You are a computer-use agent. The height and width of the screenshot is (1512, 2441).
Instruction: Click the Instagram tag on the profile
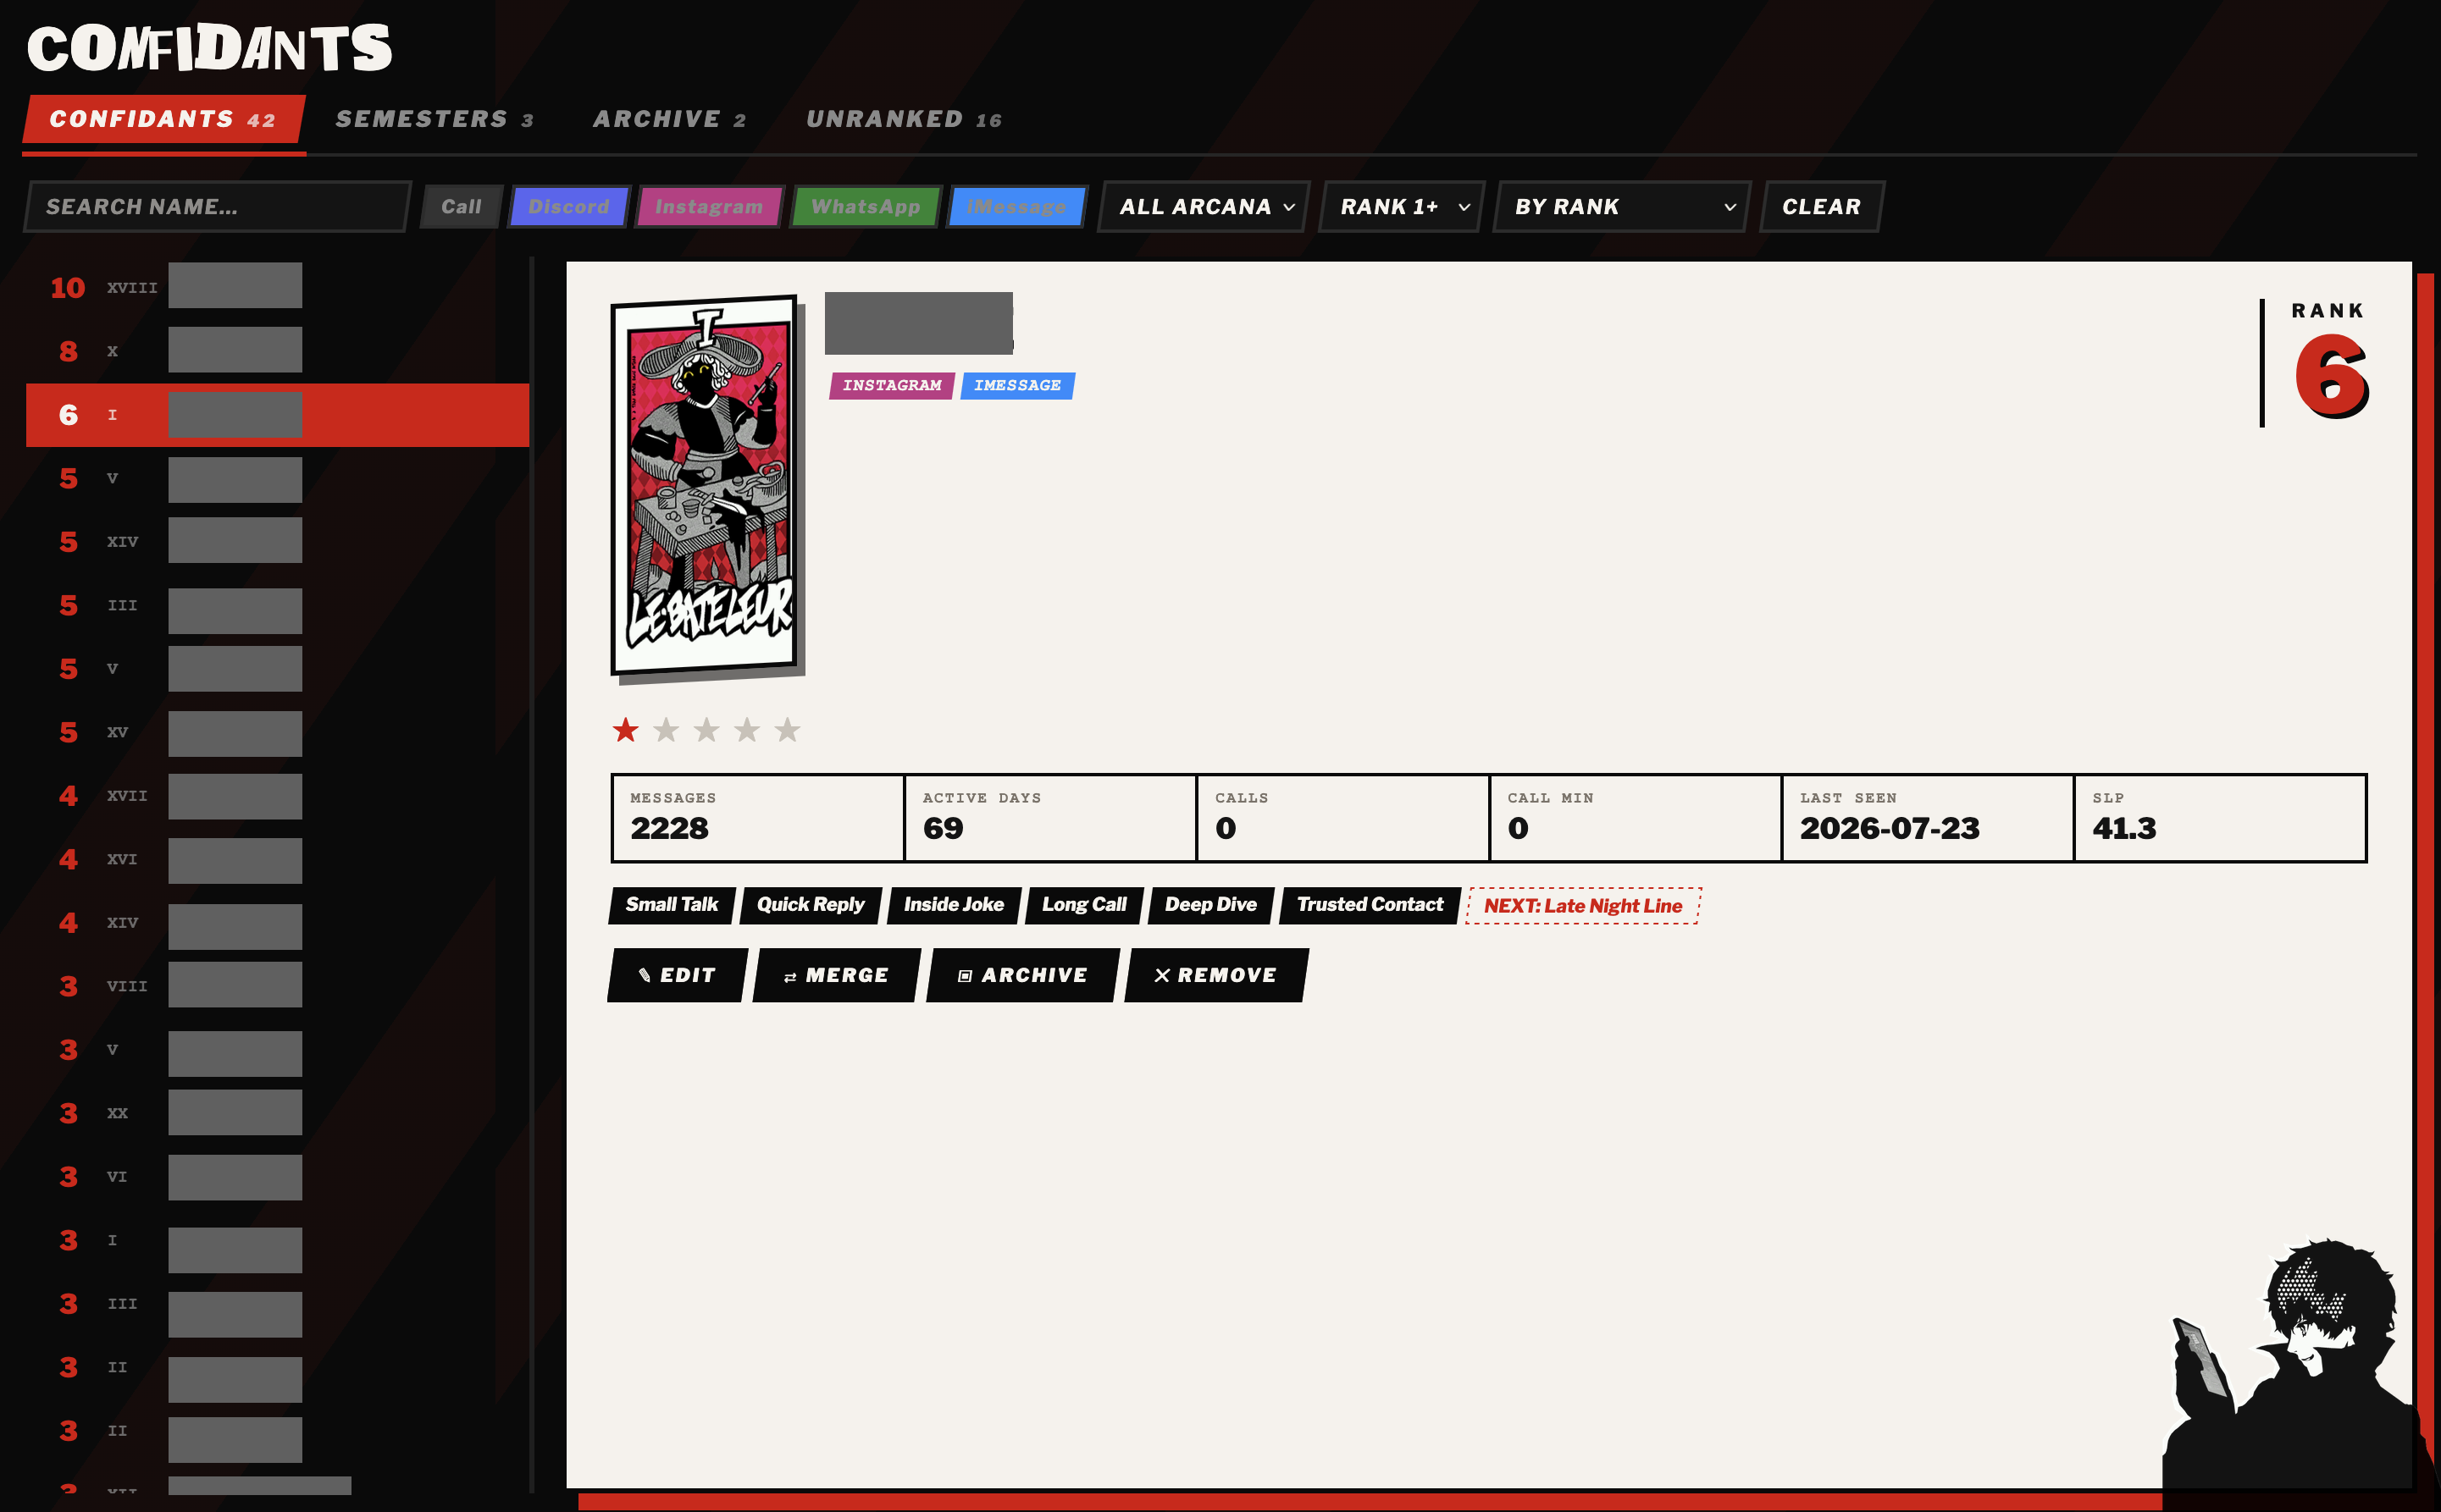pos(891,385)
